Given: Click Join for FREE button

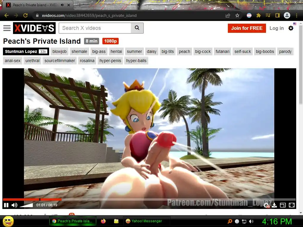Looking at the screenshot, I should [247, 28].
